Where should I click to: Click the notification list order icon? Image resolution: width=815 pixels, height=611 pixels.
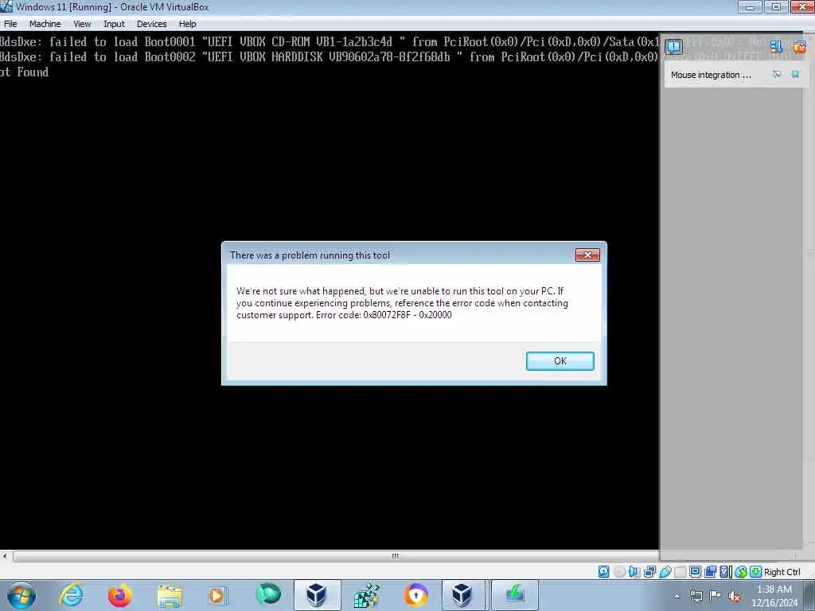click(776, 47)
